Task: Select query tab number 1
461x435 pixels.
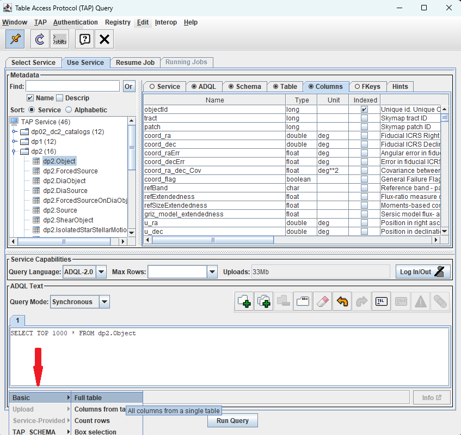Action: click(x=17, y=321)
